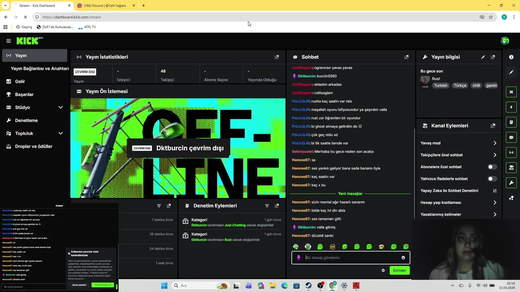
Task: Pop out the Denetim Eylemleri panel
Action: [277, 206]
